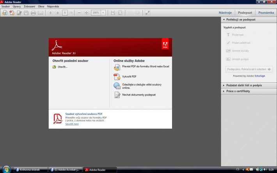
Task: Click the Adobe logo in welcome header
Action: click(165, 44)
